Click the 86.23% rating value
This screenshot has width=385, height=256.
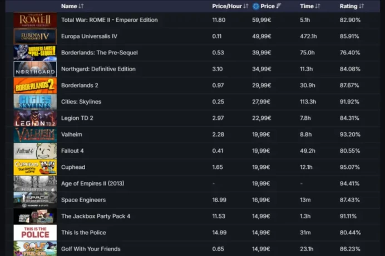pos(350,249)
